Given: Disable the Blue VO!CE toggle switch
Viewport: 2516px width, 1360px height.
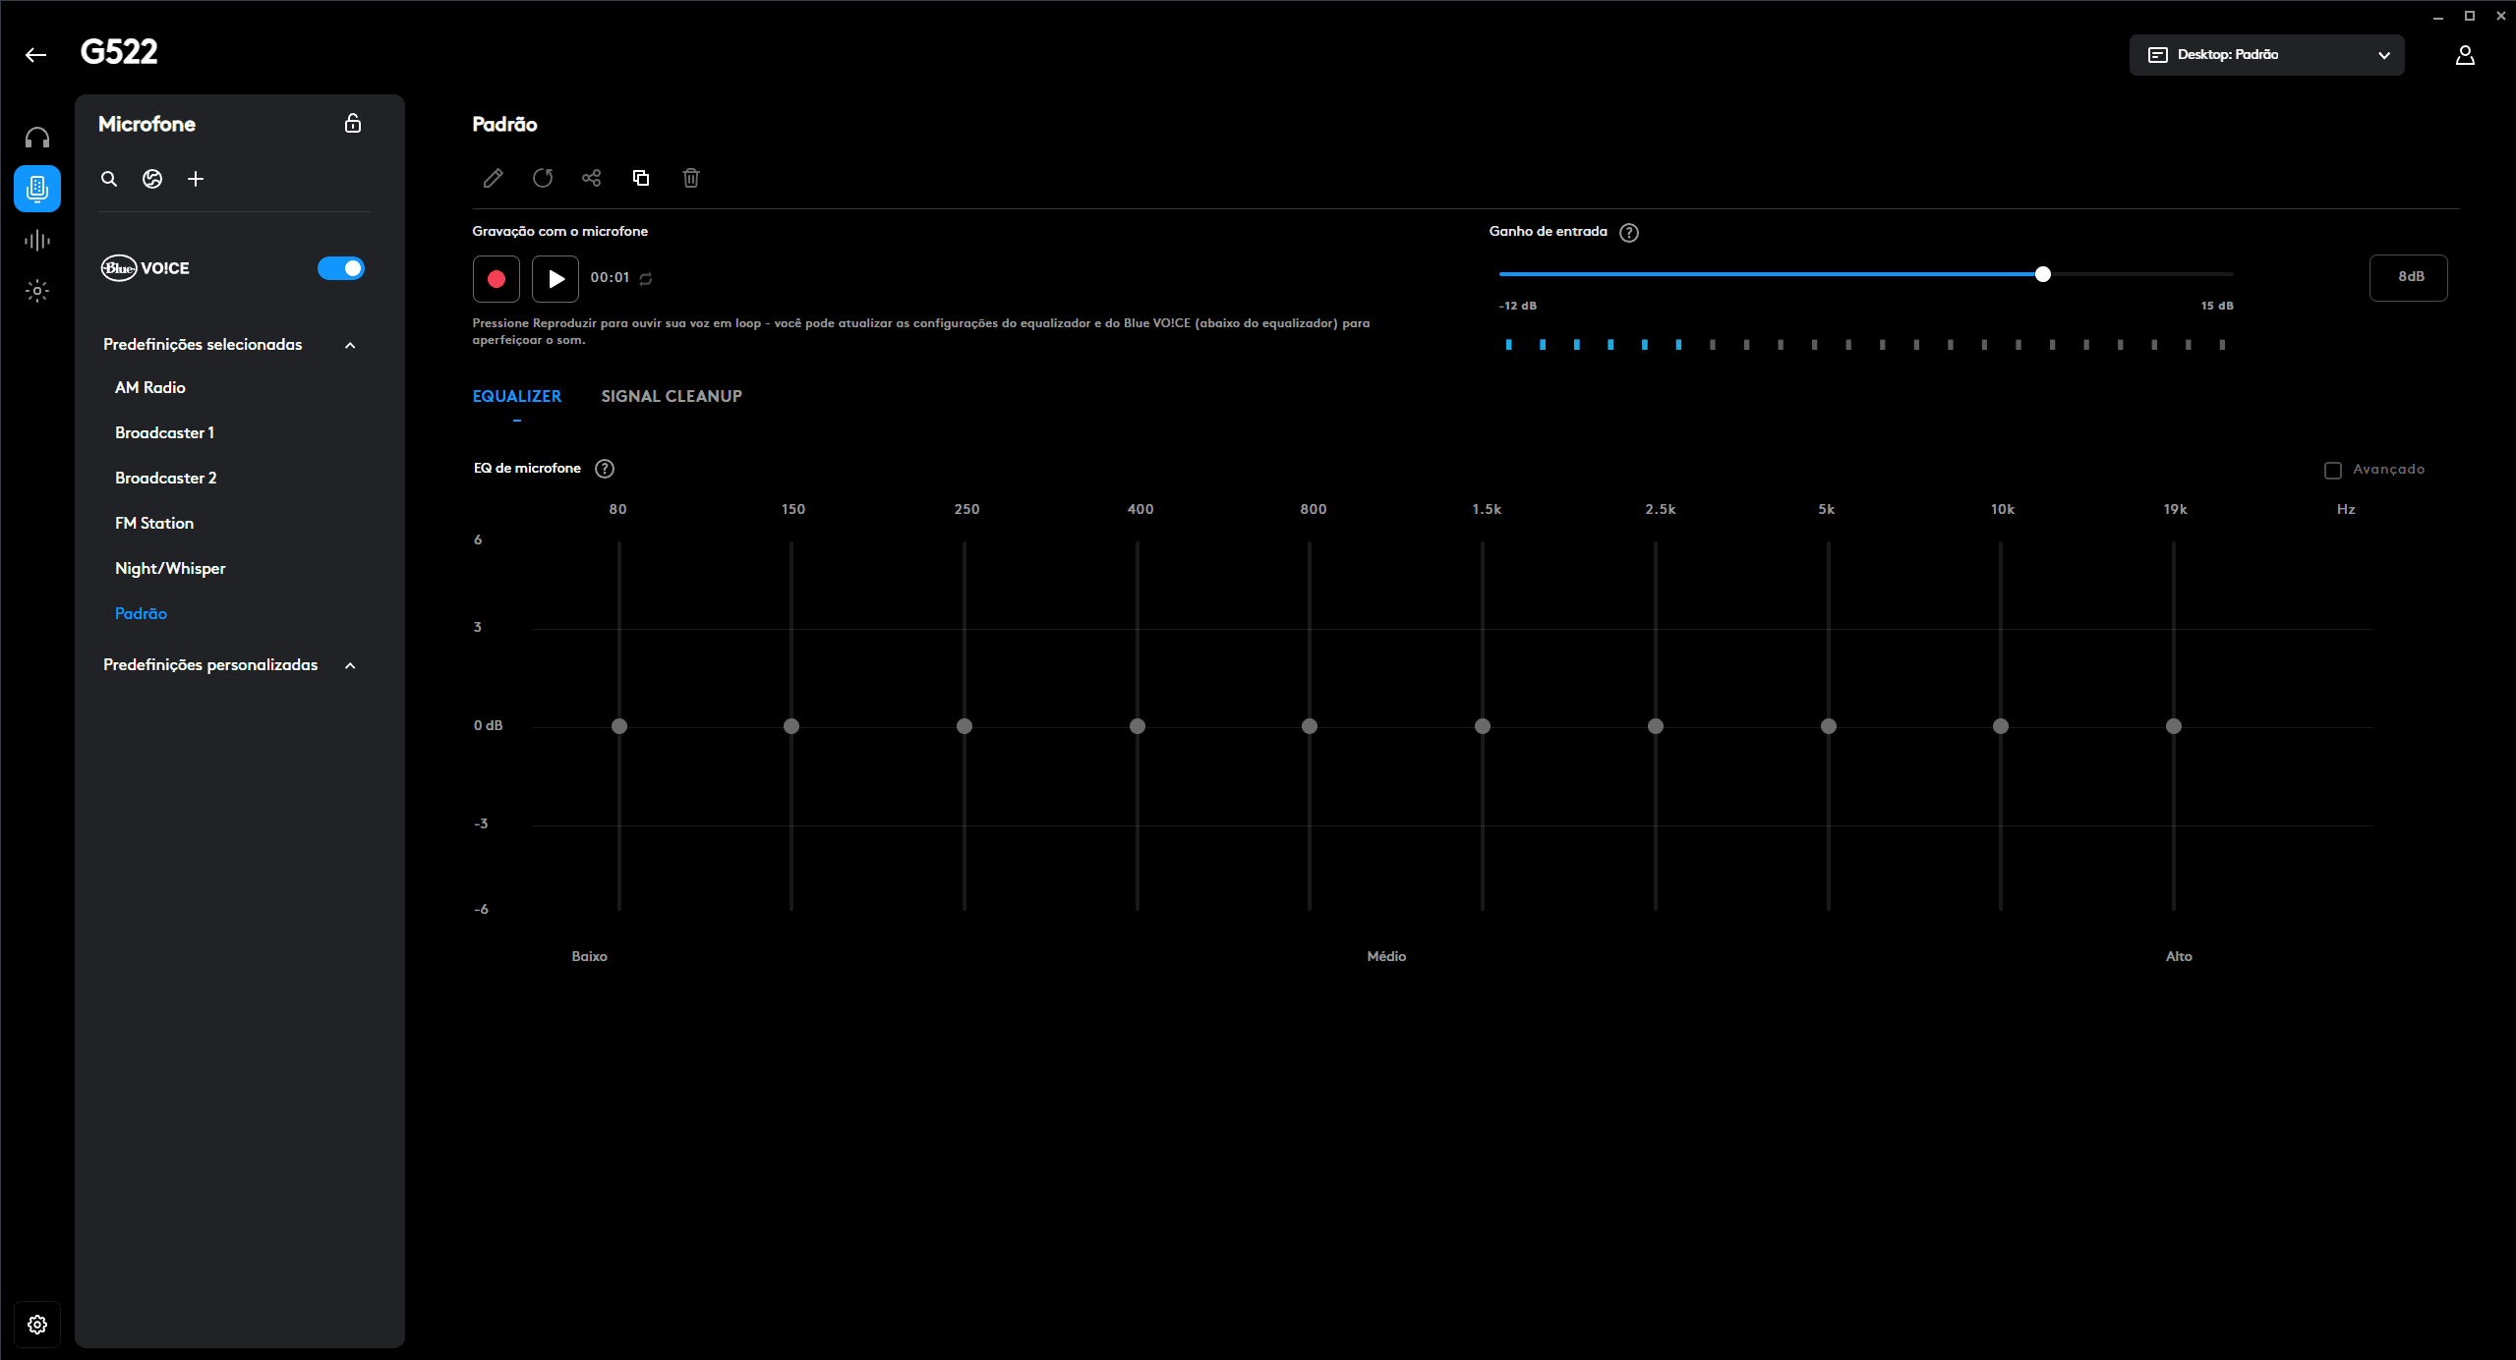Looking at the screenshot, I should (x=341, y=268).
